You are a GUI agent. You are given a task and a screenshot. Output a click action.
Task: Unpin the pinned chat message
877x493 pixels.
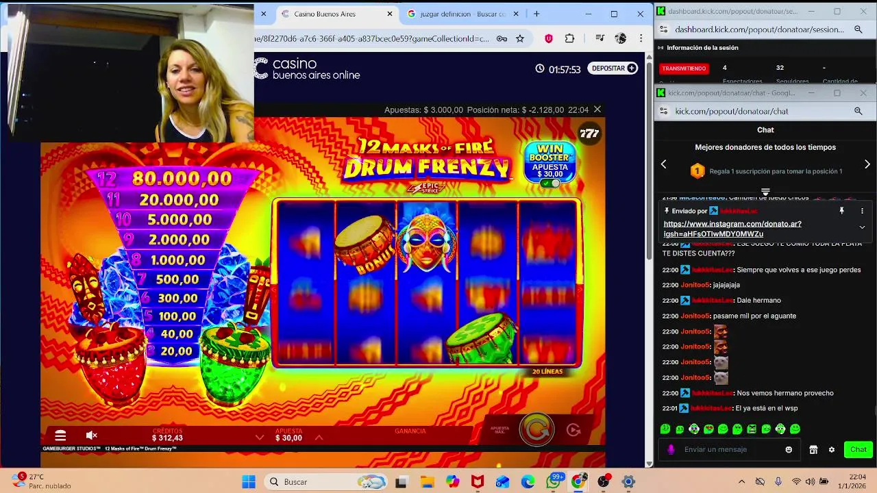click(x=841, y=211)
